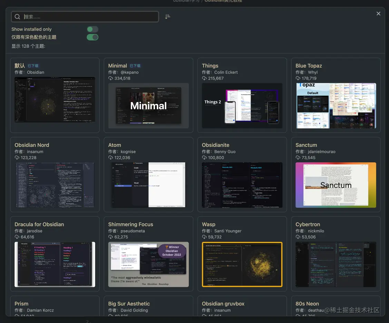Image resolution: width=389 pixels, height=323 pixels.
Task: Click the author text Santi Younger
Action: (x=228, y=231)
